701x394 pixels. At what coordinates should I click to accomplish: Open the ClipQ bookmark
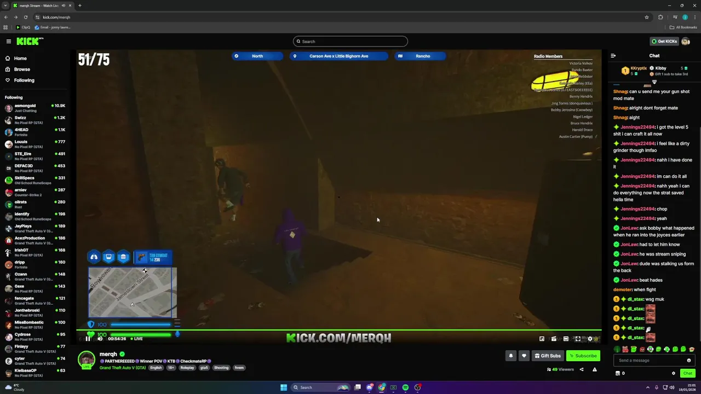pyautogui.click(x=23, y=27)
